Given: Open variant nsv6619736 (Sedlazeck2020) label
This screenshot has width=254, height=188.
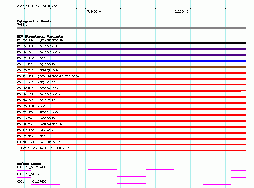Looking at the screenshot, I should tap(39, 94).
